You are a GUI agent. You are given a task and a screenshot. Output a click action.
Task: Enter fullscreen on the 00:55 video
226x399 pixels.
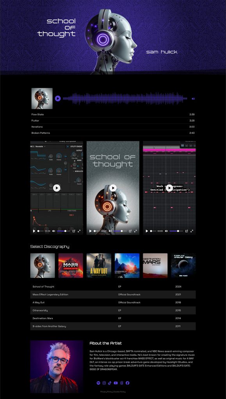point(192,231)
